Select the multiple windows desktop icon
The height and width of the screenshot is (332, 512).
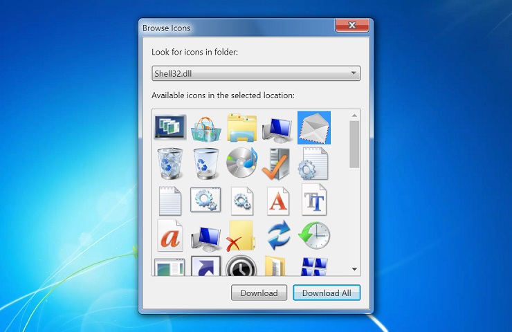(x=170, y=127)
